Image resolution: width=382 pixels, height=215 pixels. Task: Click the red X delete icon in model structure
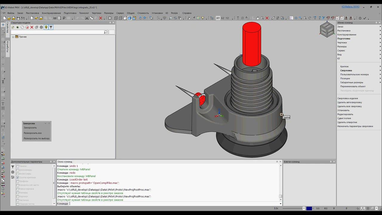click(x=32, y=27)
